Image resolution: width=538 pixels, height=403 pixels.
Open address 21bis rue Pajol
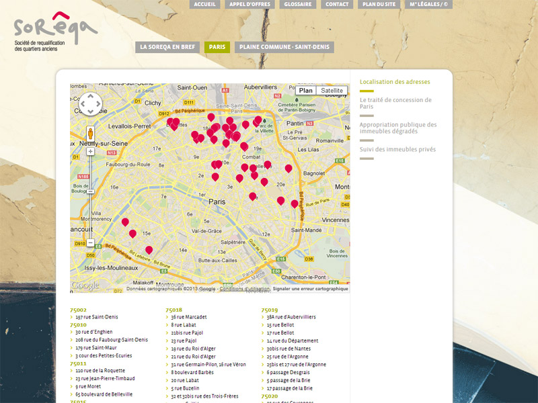(187, 332)
